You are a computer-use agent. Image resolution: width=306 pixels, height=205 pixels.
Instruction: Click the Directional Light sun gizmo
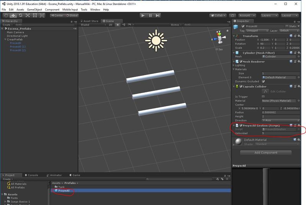(x=156, y=41)
